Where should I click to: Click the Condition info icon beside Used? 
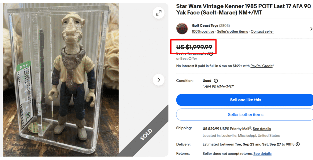(x=216, y=81)
